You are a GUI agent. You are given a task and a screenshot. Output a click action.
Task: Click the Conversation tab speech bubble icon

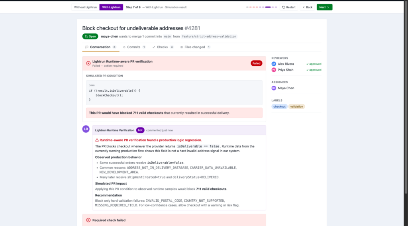tap(86, 47)
